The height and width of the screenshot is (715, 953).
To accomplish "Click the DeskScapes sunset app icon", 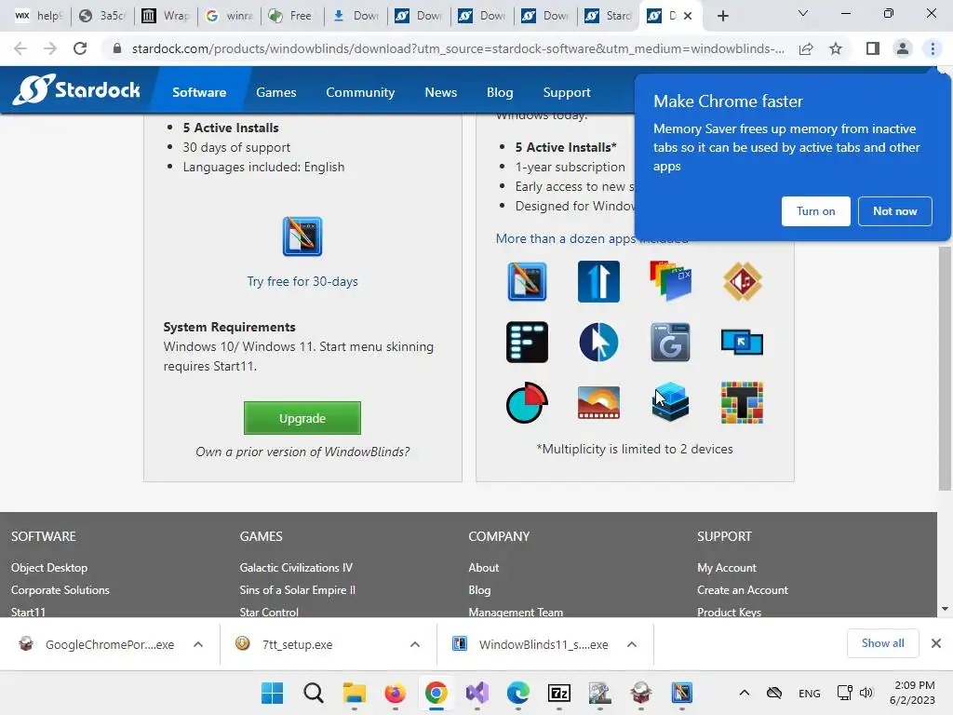I will (x=598, y=402).
